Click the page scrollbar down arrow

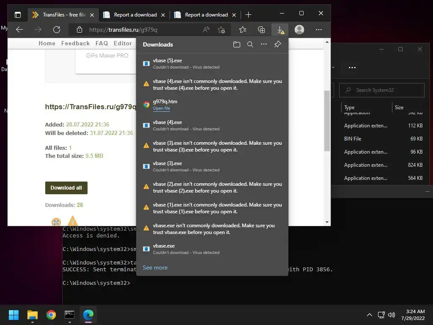327,222
